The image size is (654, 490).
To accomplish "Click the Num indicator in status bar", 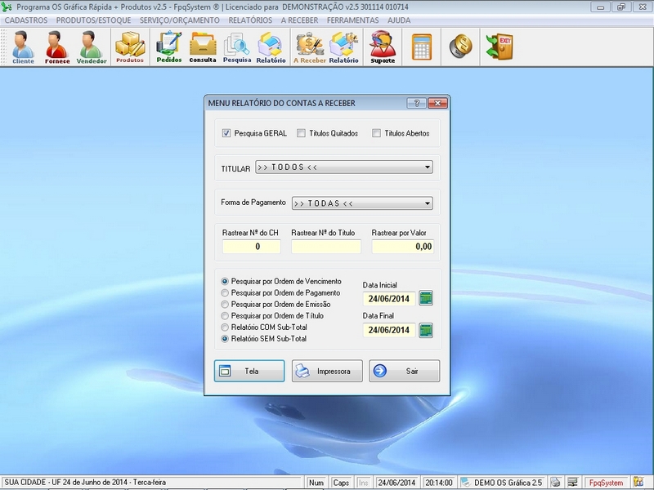I will tap(316, 483).
